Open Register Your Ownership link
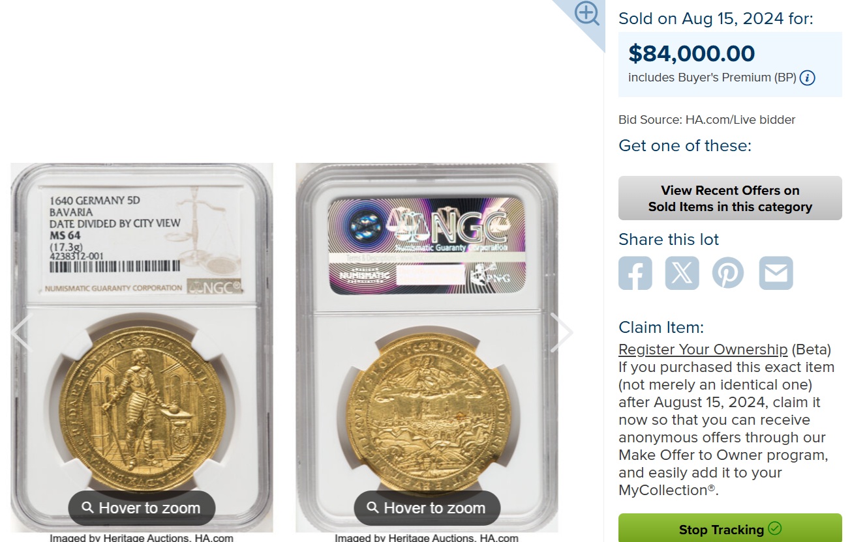 coord(703,349)
